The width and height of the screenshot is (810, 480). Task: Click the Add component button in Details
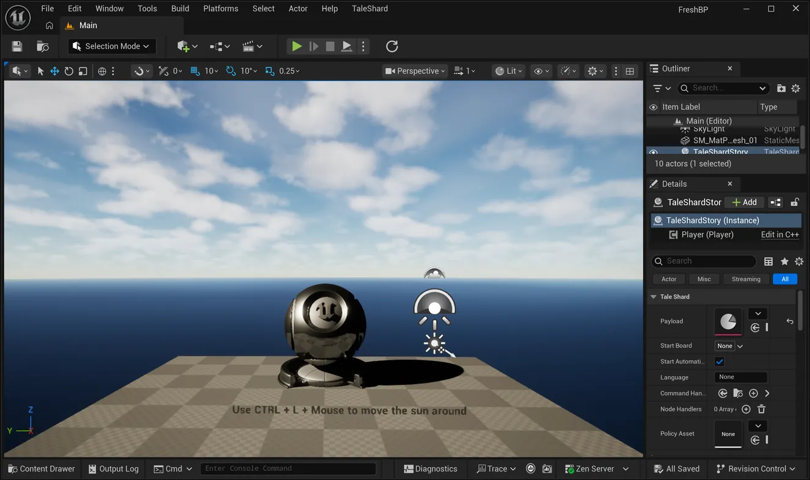pos(745,202)
